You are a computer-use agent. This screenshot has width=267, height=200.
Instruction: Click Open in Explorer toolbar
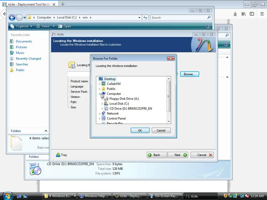65,26
